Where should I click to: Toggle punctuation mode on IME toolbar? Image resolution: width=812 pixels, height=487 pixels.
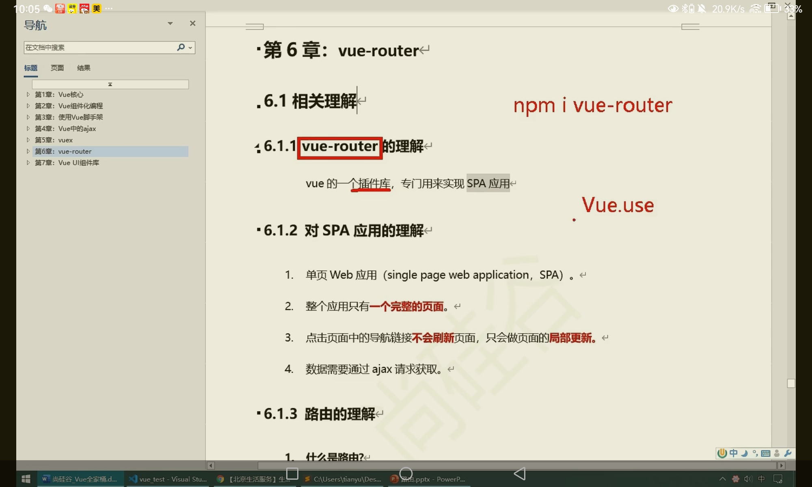click(755, 453)
